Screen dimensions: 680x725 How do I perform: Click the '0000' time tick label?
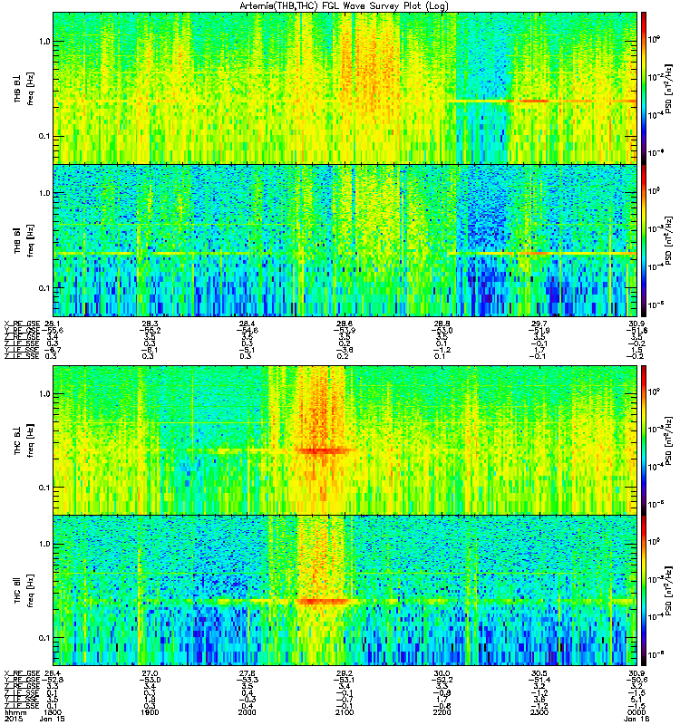click(x=636, y=712)
